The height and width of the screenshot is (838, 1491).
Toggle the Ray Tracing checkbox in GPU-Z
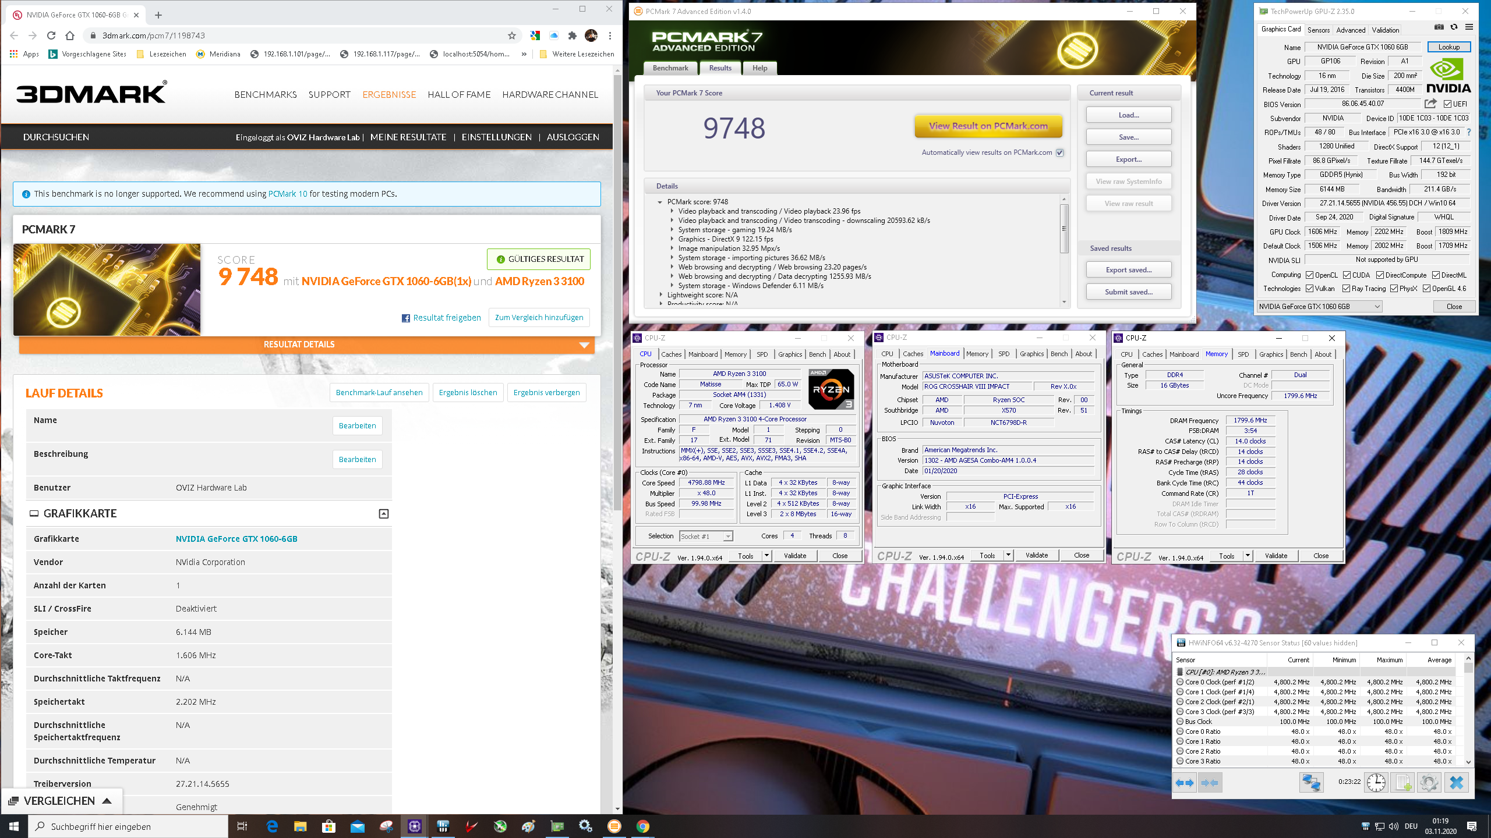[x=1346, y=289]
